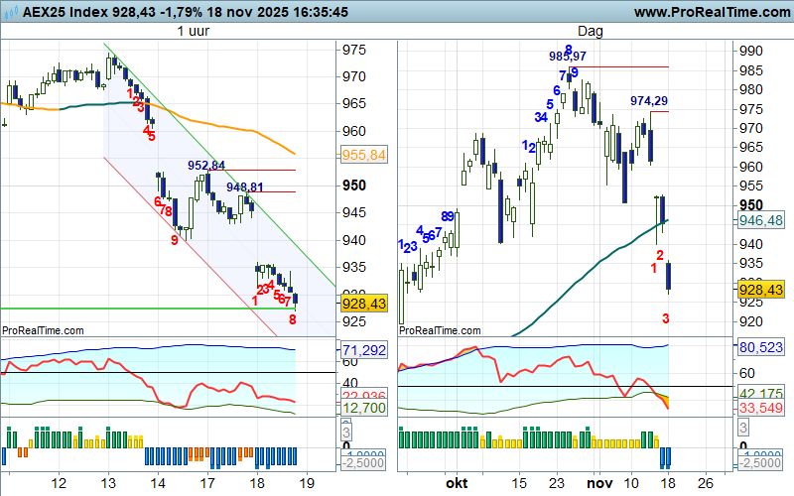Click the 975 price on hourly axis
The image size is (794, 496).
click(354, 51)
